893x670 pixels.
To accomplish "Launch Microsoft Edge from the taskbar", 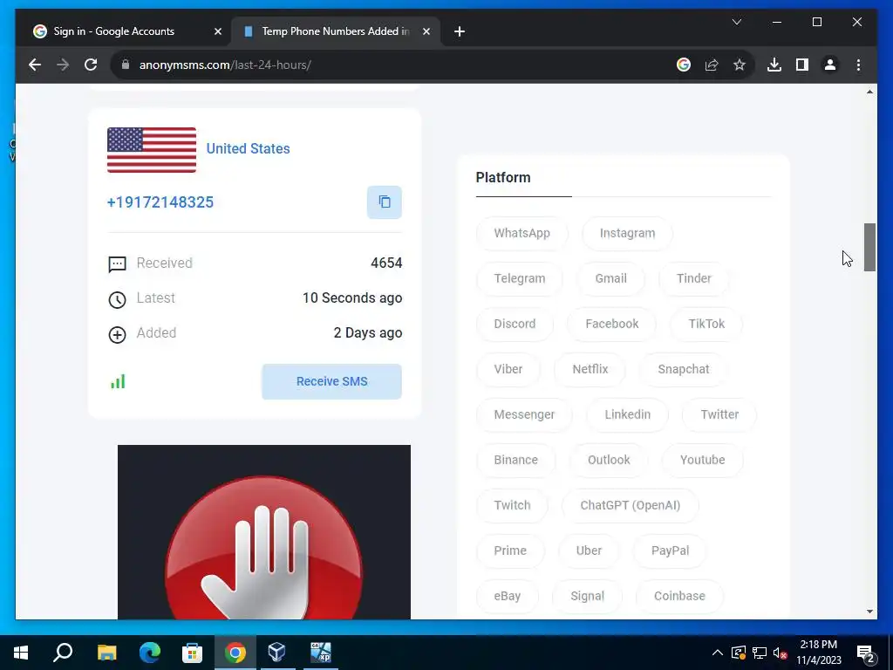I will coord(150,653).
